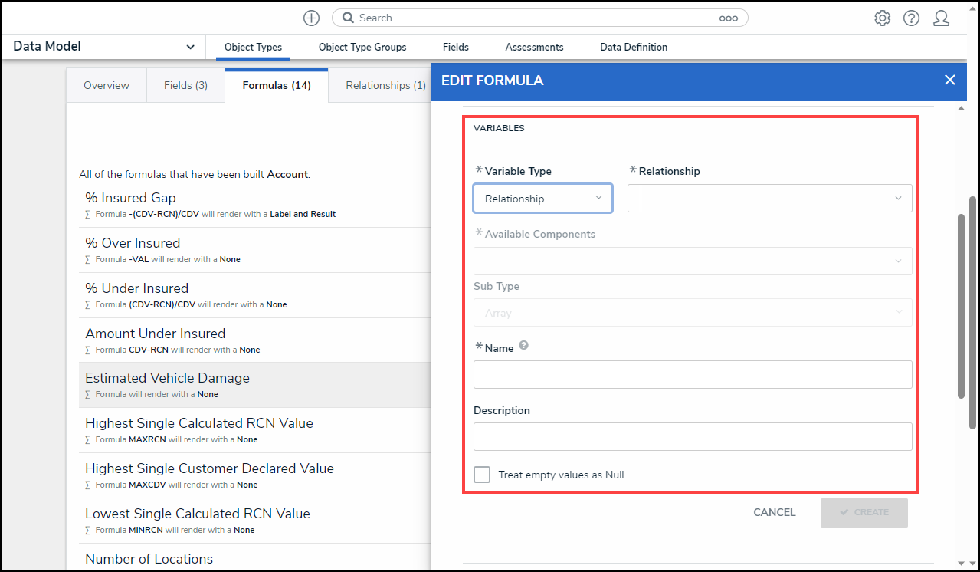980x572 pixels.
Task: Click the search bar ellipsis icon
Action: tap(728, 18)
